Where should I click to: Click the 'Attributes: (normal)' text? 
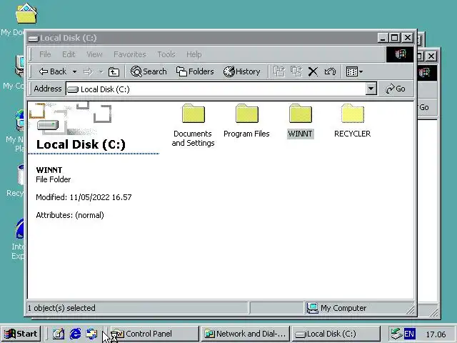70,215
